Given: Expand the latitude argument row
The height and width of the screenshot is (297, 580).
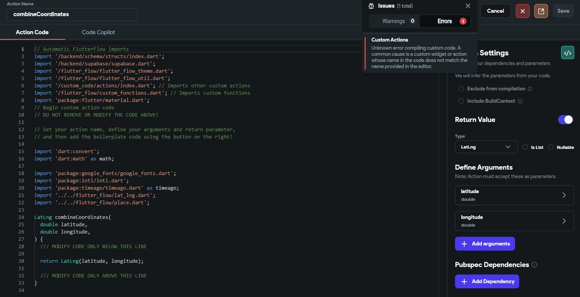Looking at the screenshot, I should 514,195.
